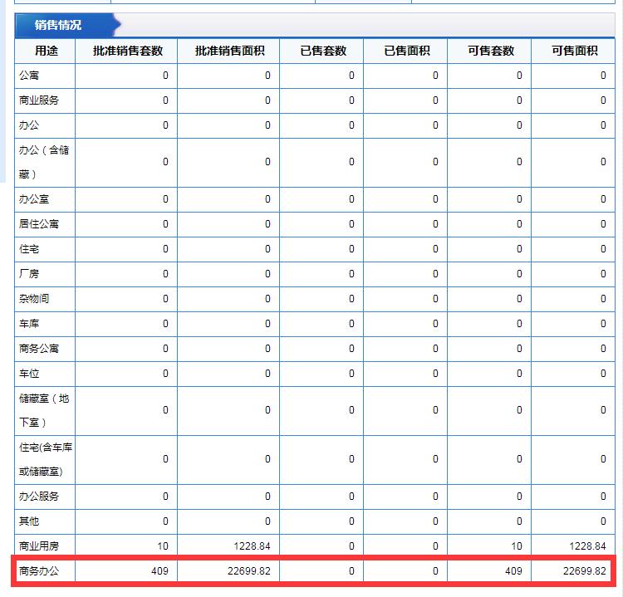Click 已售面积 value 0 in 商业用房 row

coord(435,546)
